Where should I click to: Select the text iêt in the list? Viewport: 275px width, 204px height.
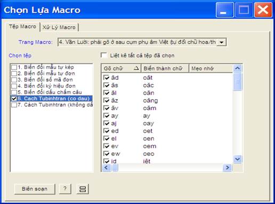147,161
